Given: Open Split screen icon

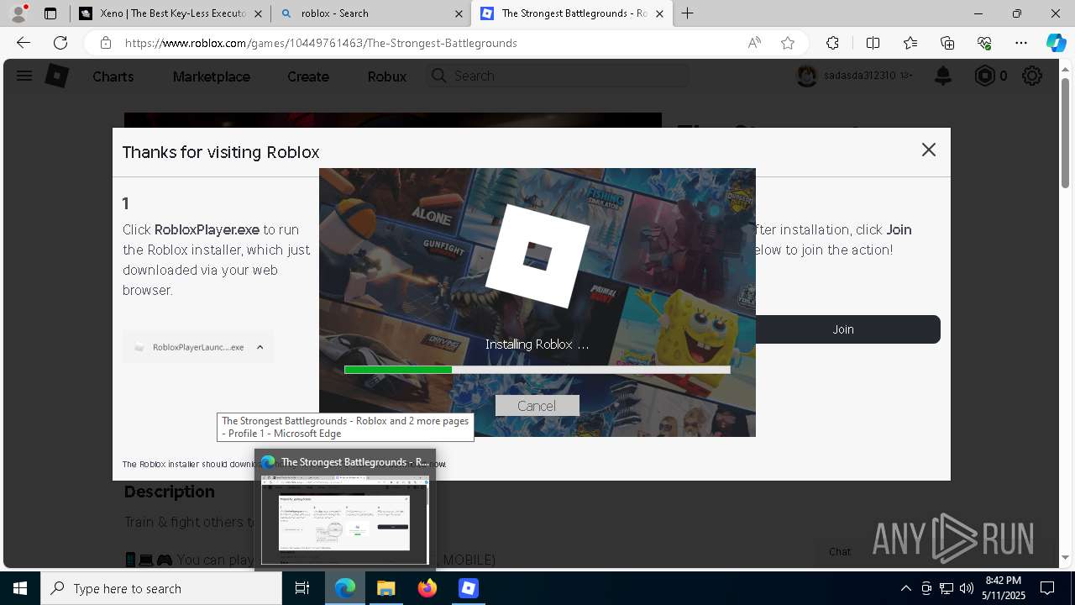Looking at the screenshot, I should tap(873, 43).
